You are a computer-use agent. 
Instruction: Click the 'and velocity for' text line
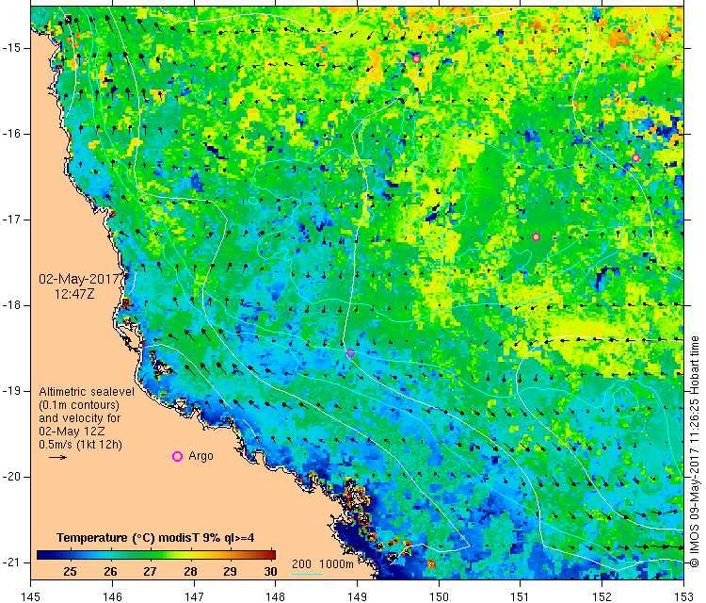pos(80,417)
